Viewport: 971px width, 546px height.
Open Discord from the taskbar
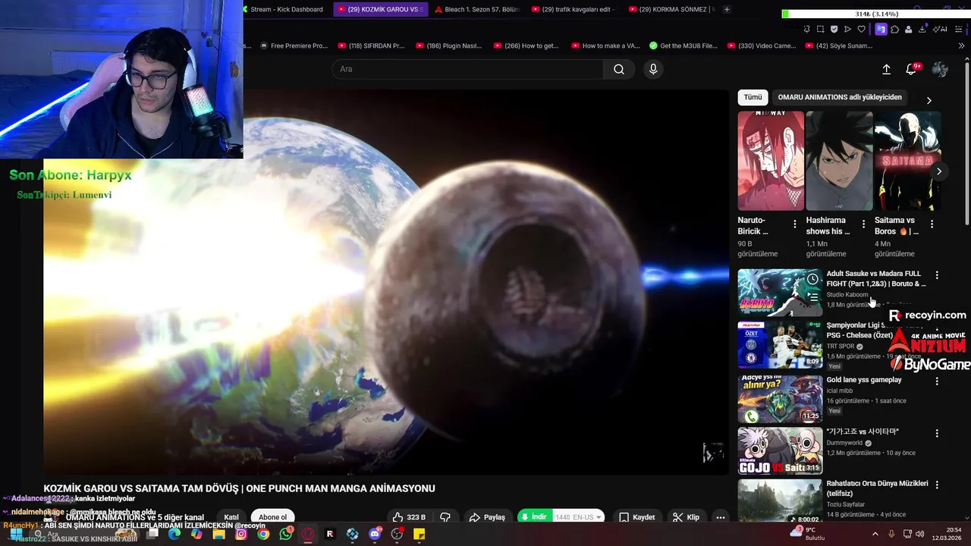[375, 534]
